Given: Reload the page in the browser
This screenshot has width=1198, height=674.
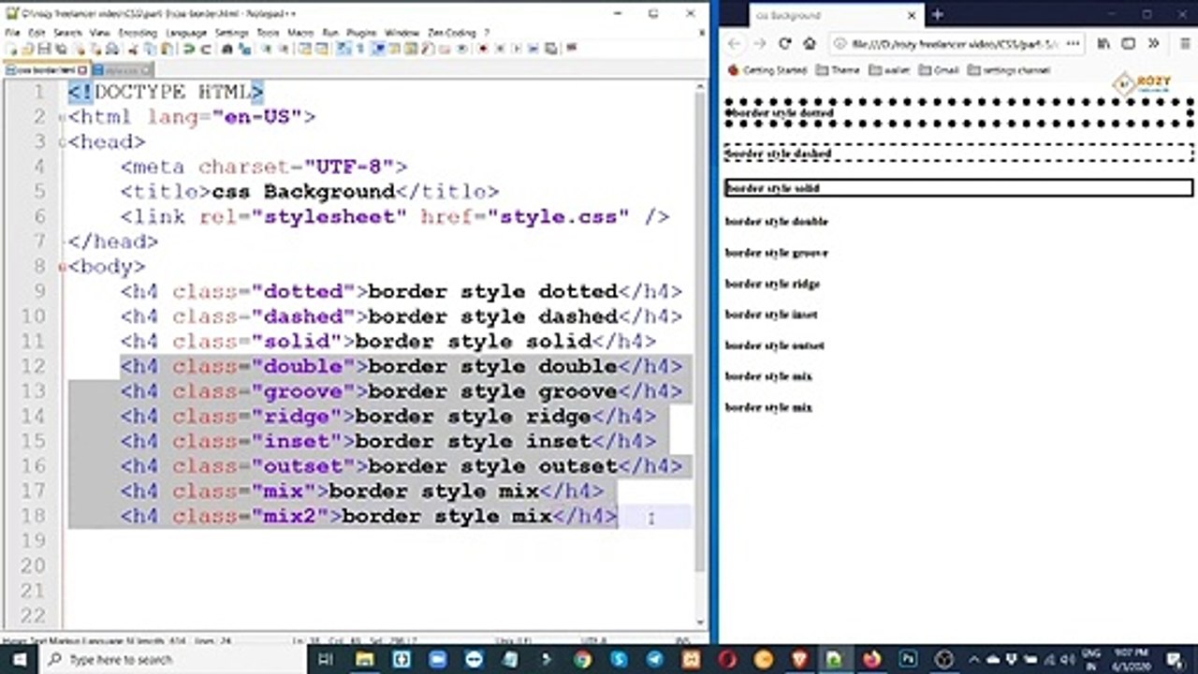Looking at the screenshot, I should click(784, 44).
